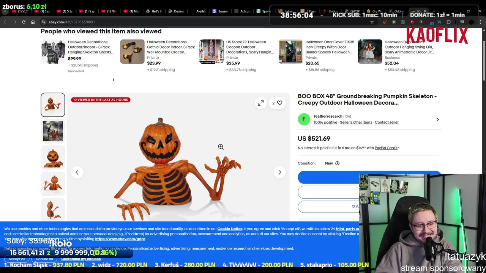
Task: Click Accept All cookies button
Action: coord(17,259)
